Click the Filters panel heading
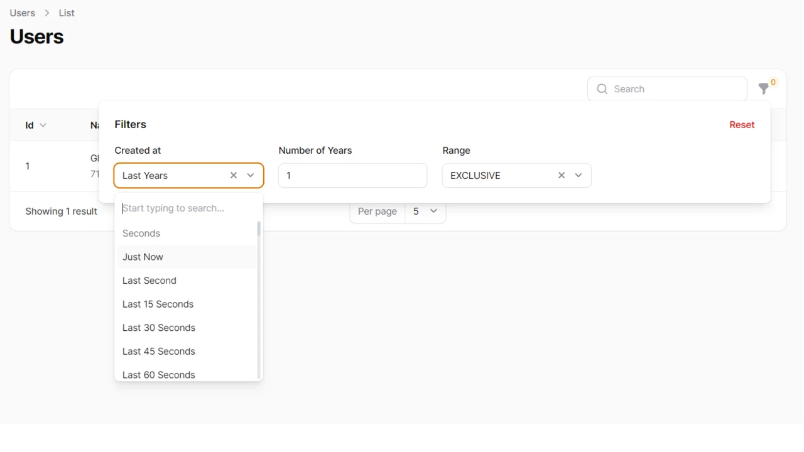The width and height of the screenshot is (804, 452). pos(130,124)
